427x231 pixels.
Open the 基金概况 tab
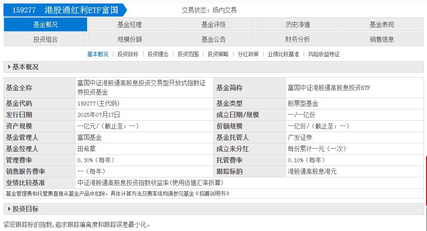[45, 24]
